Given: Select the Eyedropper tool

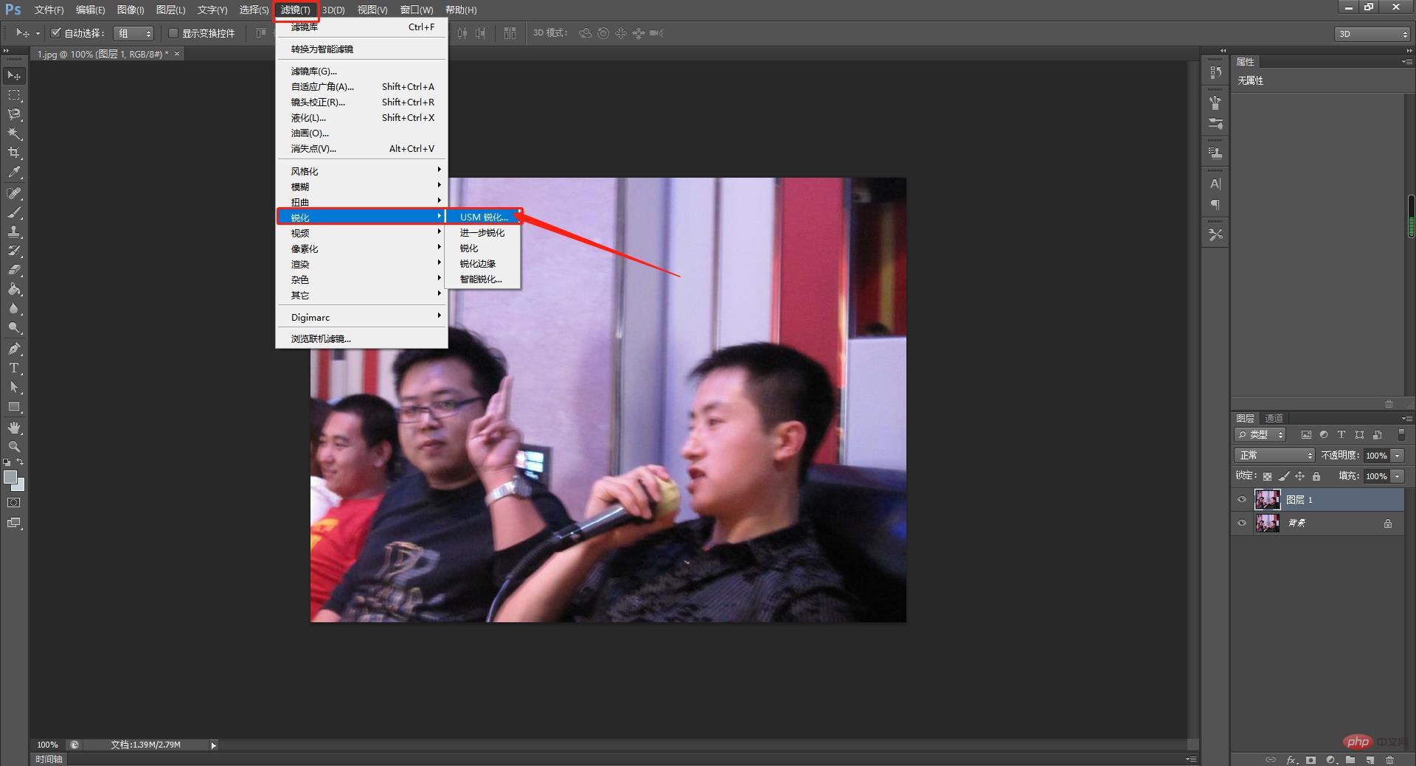Looking at the screenshot, I should 14,173.
